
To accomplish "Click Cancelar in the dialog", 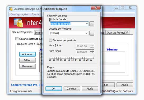I will 72,89.
